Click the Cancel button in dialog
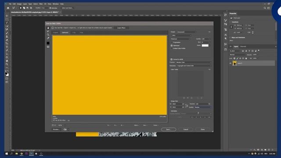 click(186, 129)
